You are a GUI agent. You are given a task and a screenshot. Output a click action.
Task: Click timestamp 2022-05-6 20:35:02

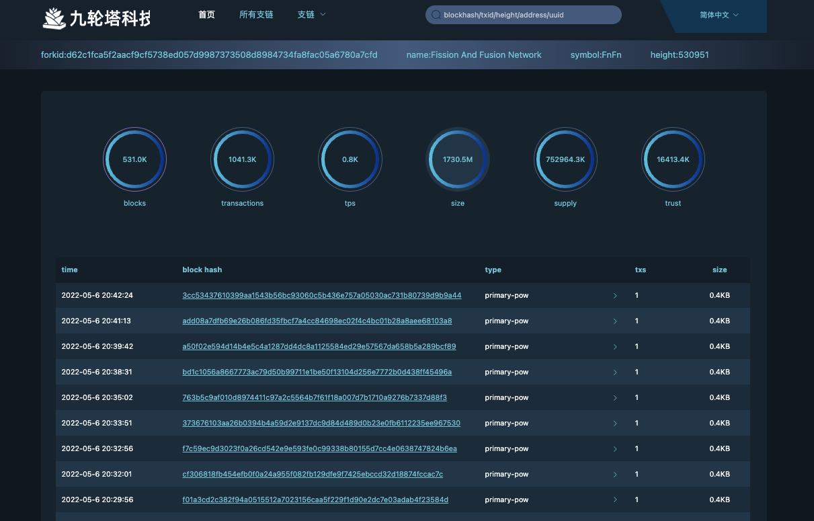pyautogui.click(x=97, y=398)
